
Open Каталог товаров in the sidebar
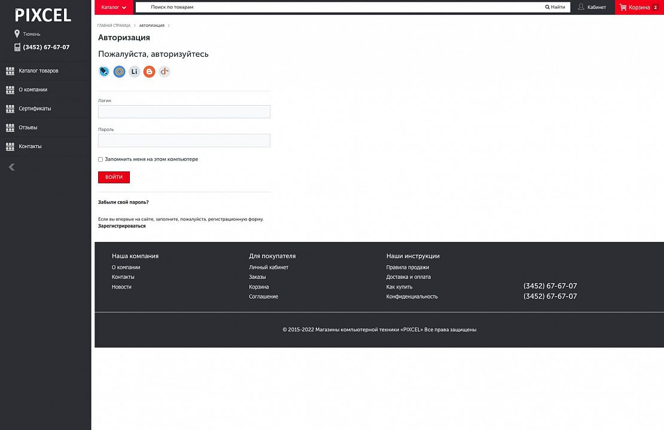pyautogui.click(x=38, y=71)
